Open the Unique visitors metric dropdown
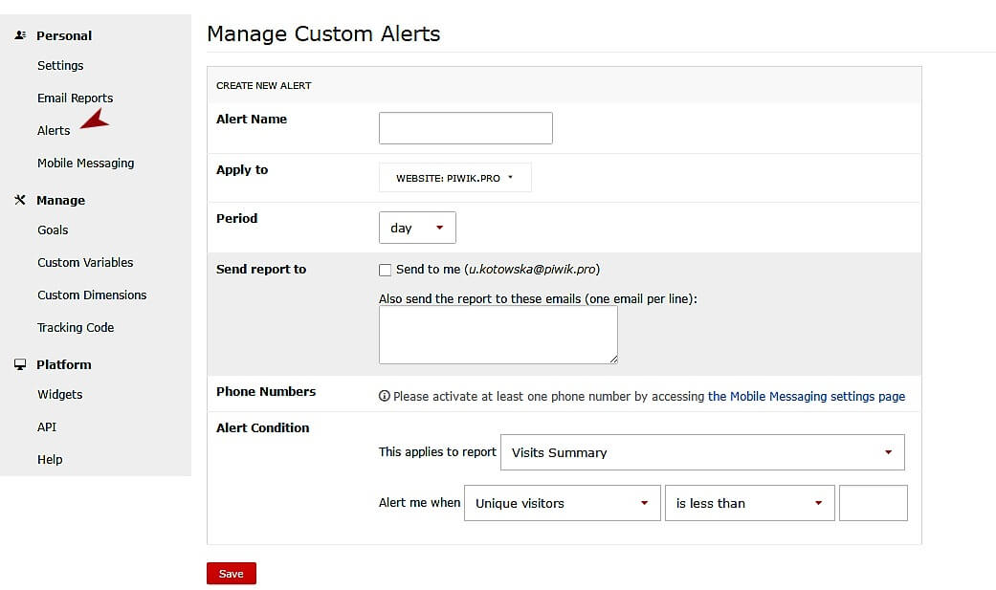Image resolution: width=996 pixels, height=590 pixels. point(561,502)
